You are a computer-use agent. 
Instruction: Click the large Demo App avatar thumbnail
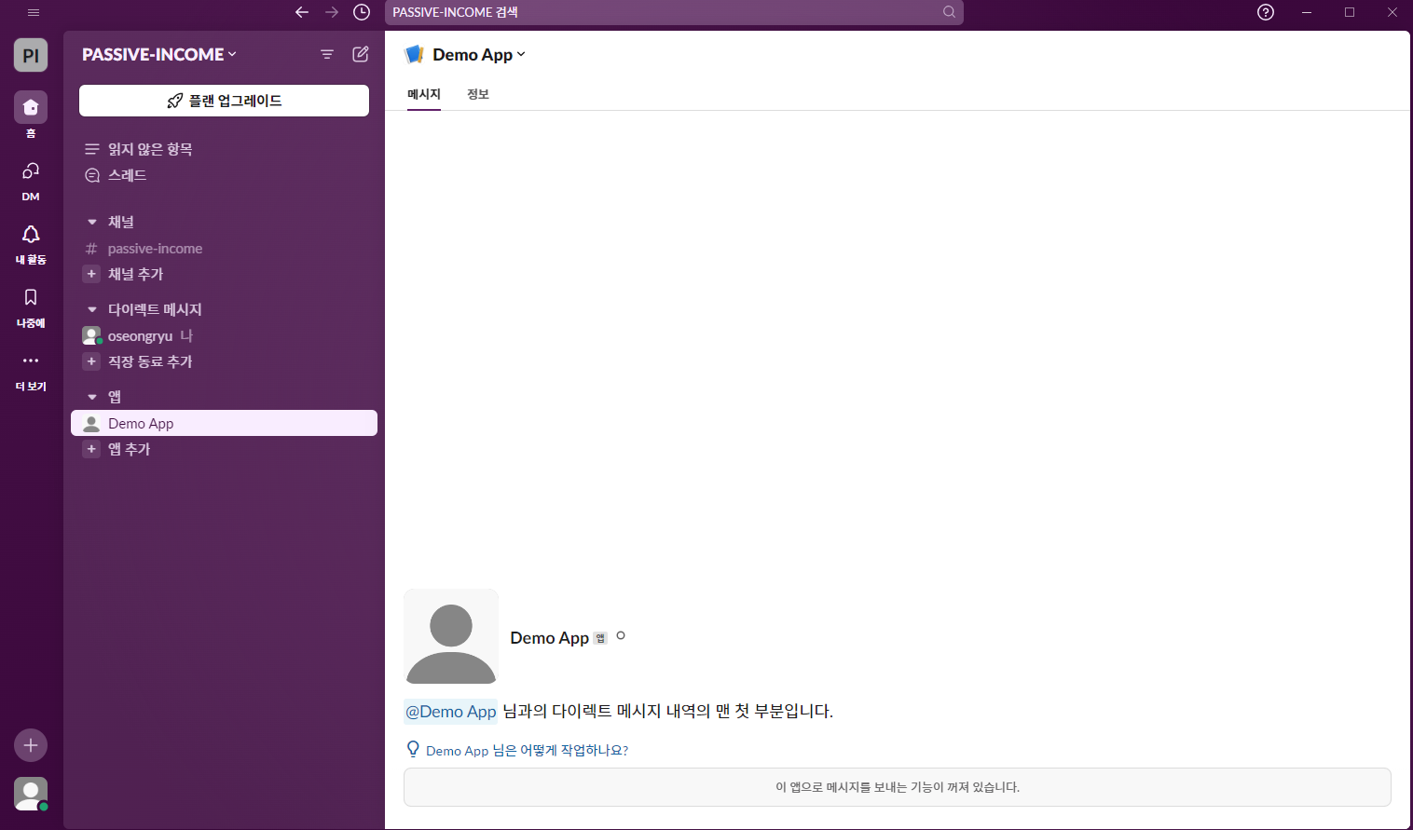tap(451, 637)
